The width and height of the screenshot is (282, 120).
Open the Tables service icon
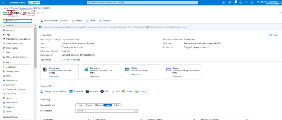coord(127,69)
